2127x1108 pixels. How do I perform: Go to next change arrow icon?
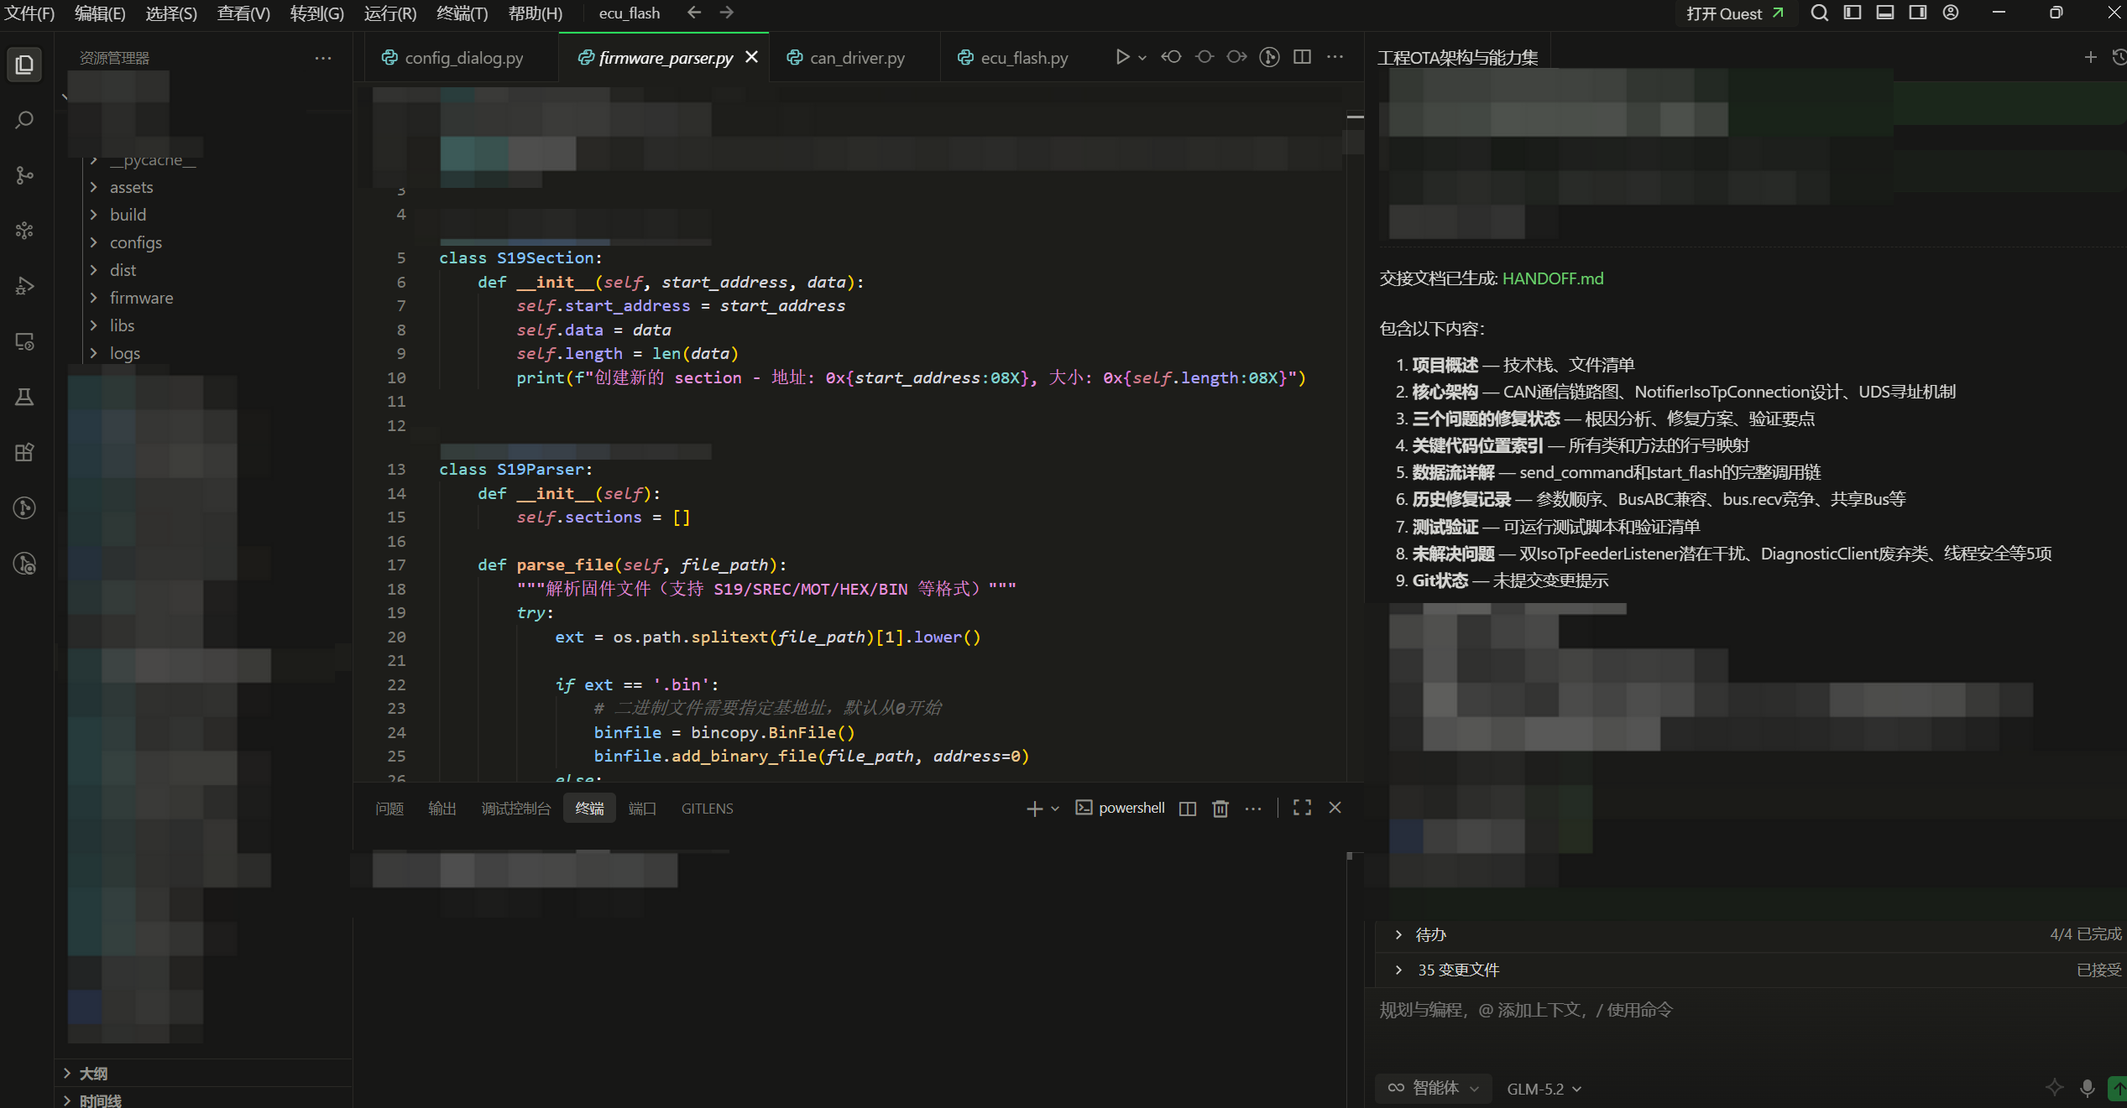click(1236, 57)
